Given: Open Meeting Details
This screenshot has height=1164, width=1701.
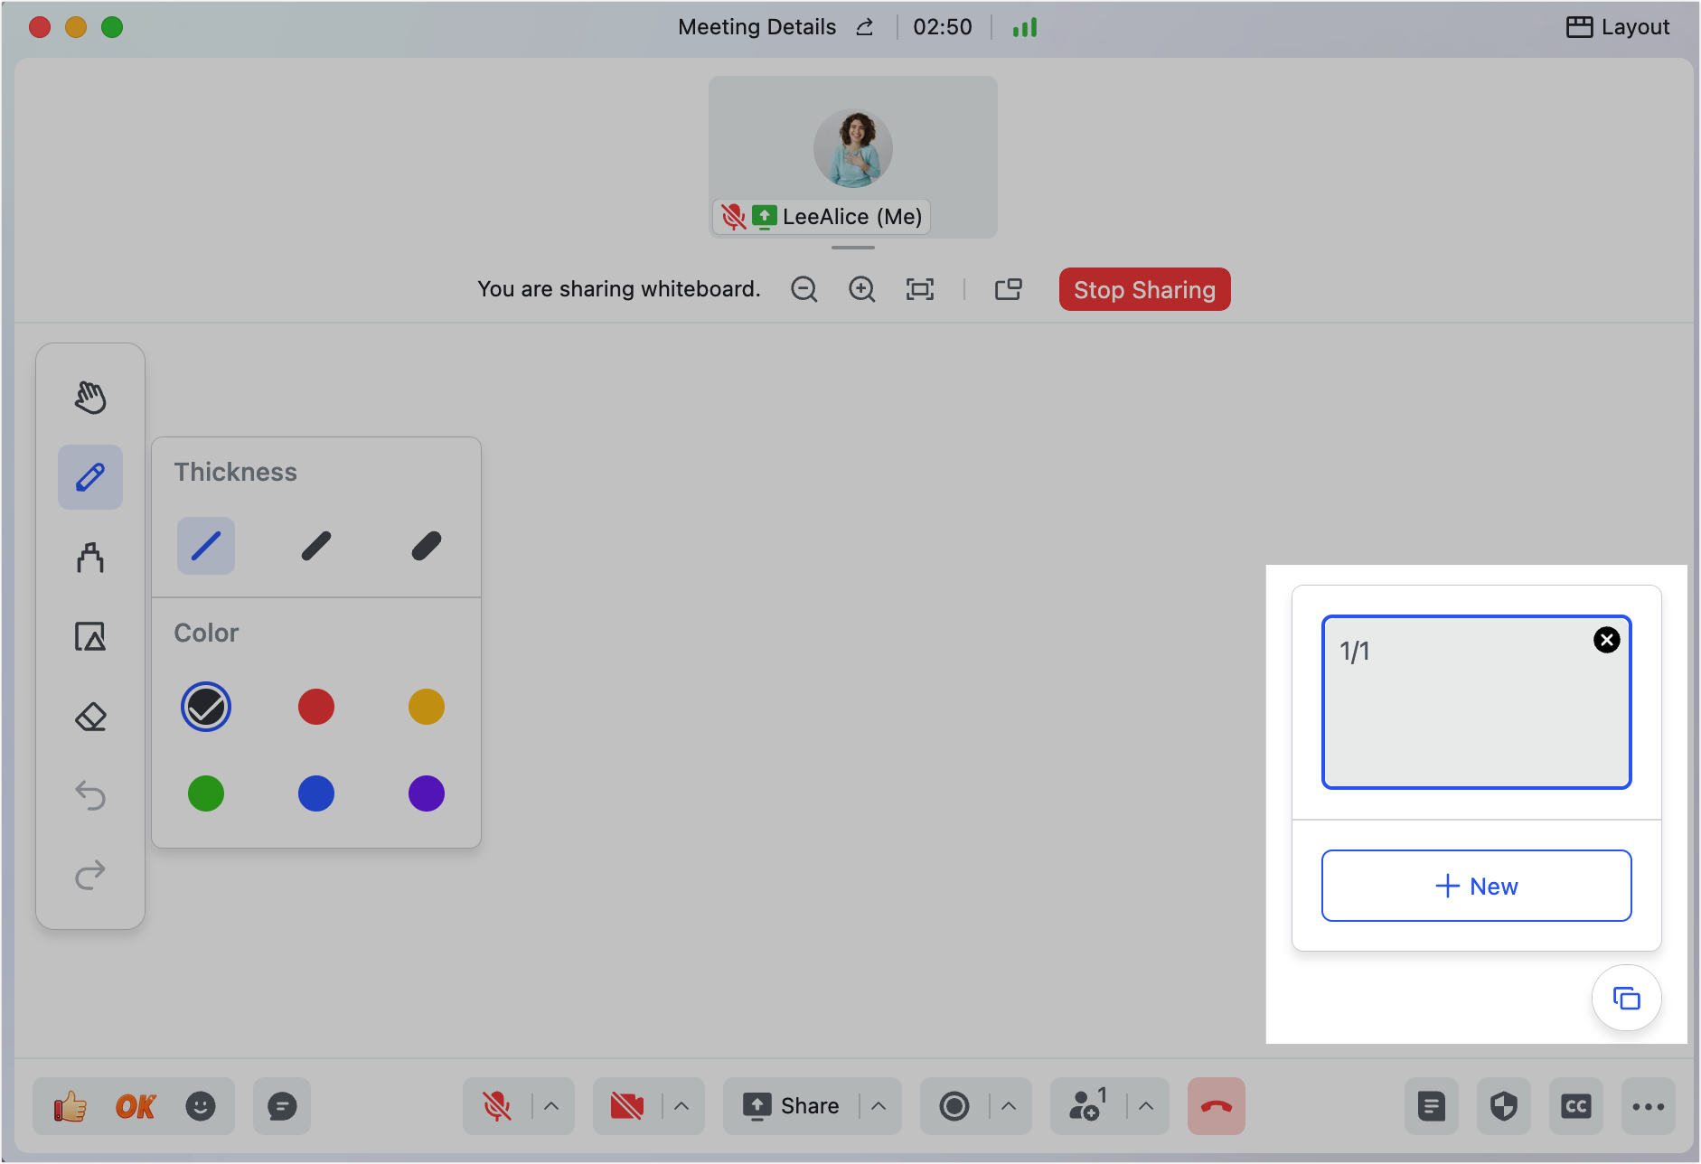Looking at the screenshot, I should coord(757,26).
